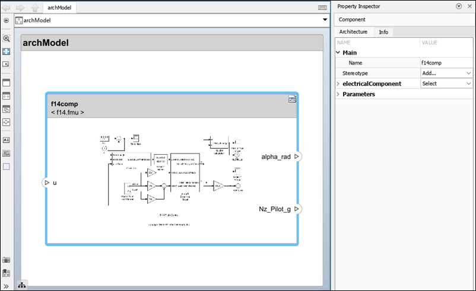Viewport: 476px width, 291px height.
Task: Expand the Parameters section
Action: coord(338,94)
